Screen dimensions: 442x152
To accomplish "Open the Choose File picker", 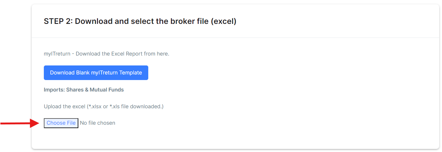I will 61,123.
